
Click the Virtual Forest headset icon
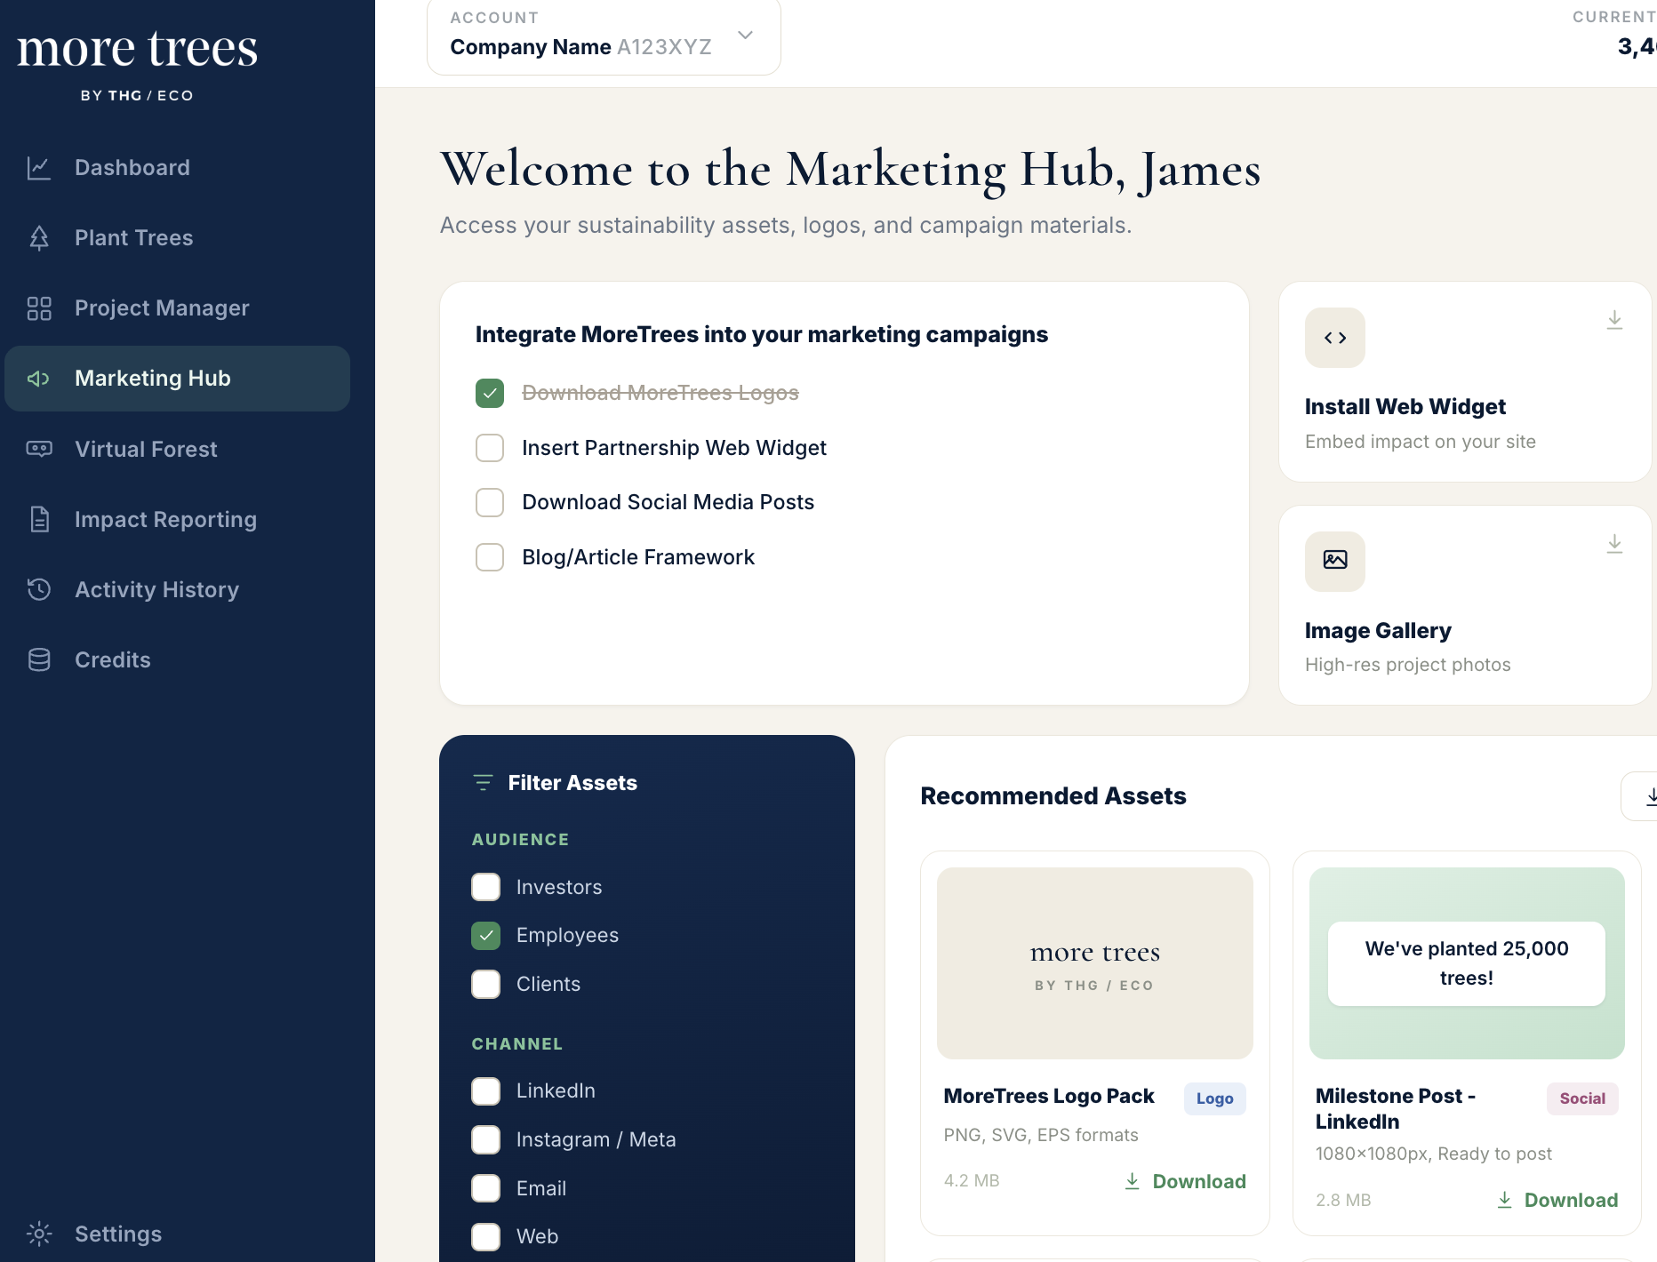pyautogui.click(x=39, y=449)
